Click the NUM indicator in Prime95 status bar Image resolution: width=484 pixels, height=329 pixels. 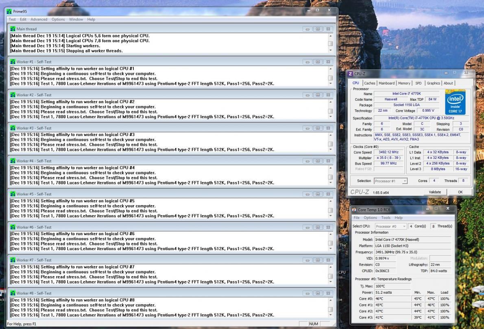(313, 324)
